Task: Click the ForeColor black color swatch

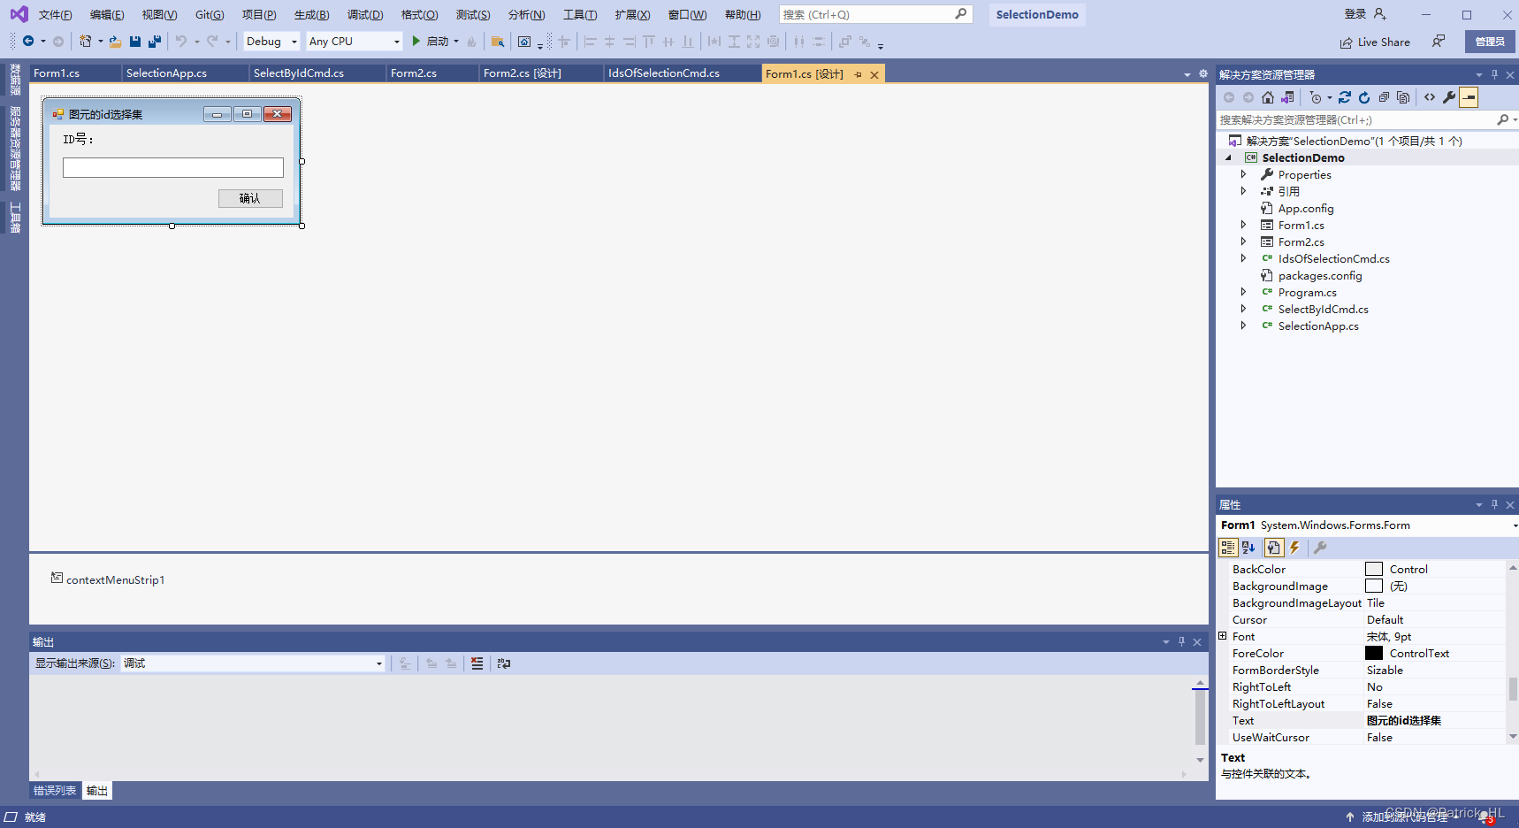Action: click(1373, 654)
